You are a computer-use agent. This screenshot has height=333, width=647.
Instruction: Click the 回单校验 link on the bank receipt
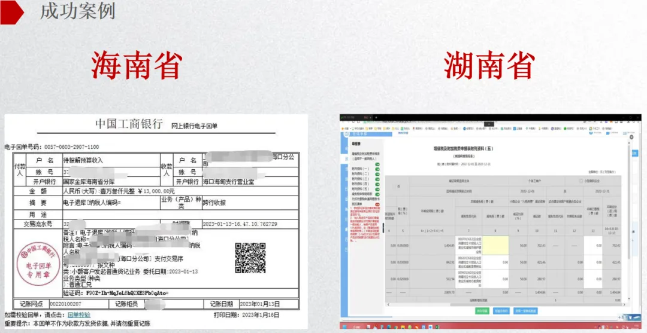click(79, 315)
